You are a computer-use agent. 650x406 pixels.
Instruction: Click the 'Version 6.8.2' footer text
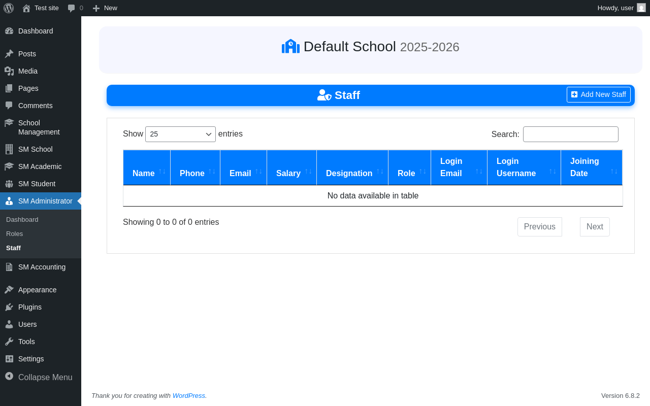[x=621, y=395]
